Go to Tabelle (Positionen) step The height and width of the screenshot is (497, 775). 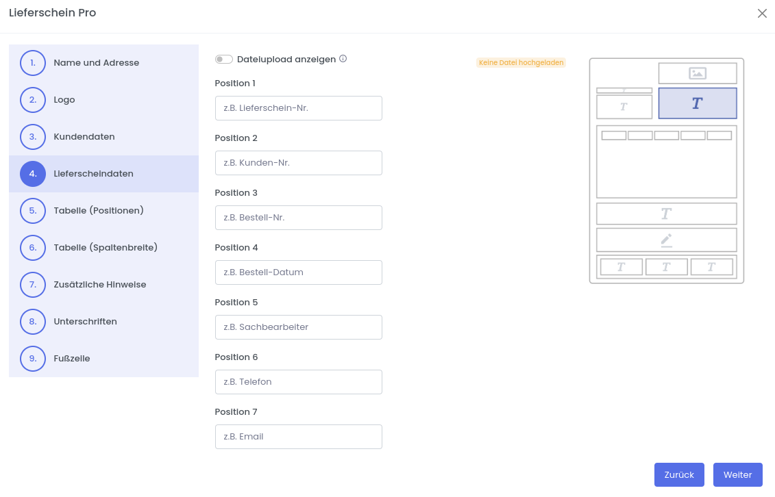(x=99, y=211)
